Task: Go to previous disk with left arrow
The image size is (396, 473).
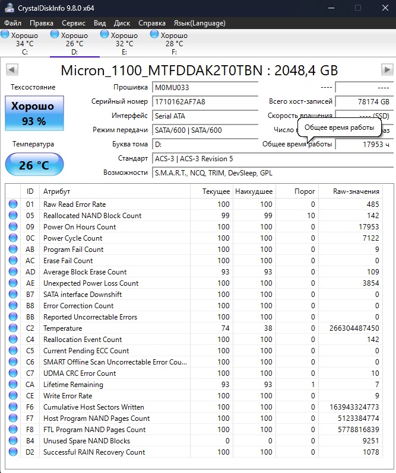Action: coord(12,70)
